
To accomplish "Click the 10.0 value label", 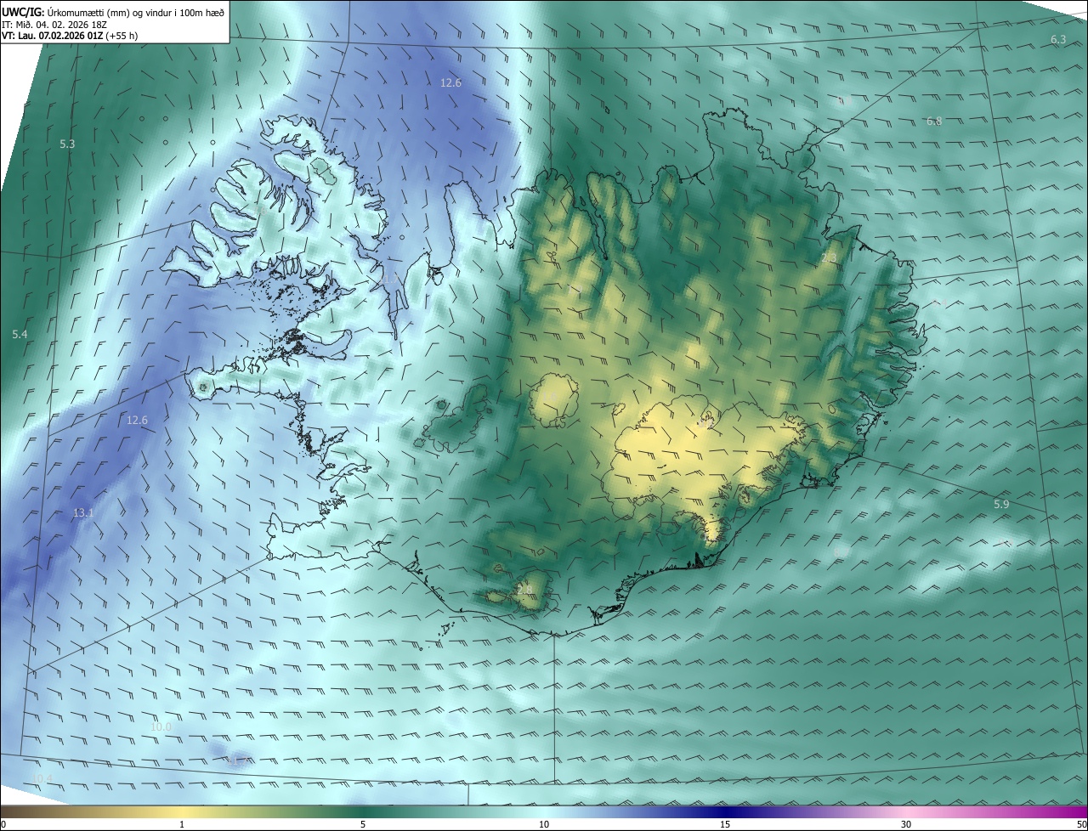I will 161,727.
